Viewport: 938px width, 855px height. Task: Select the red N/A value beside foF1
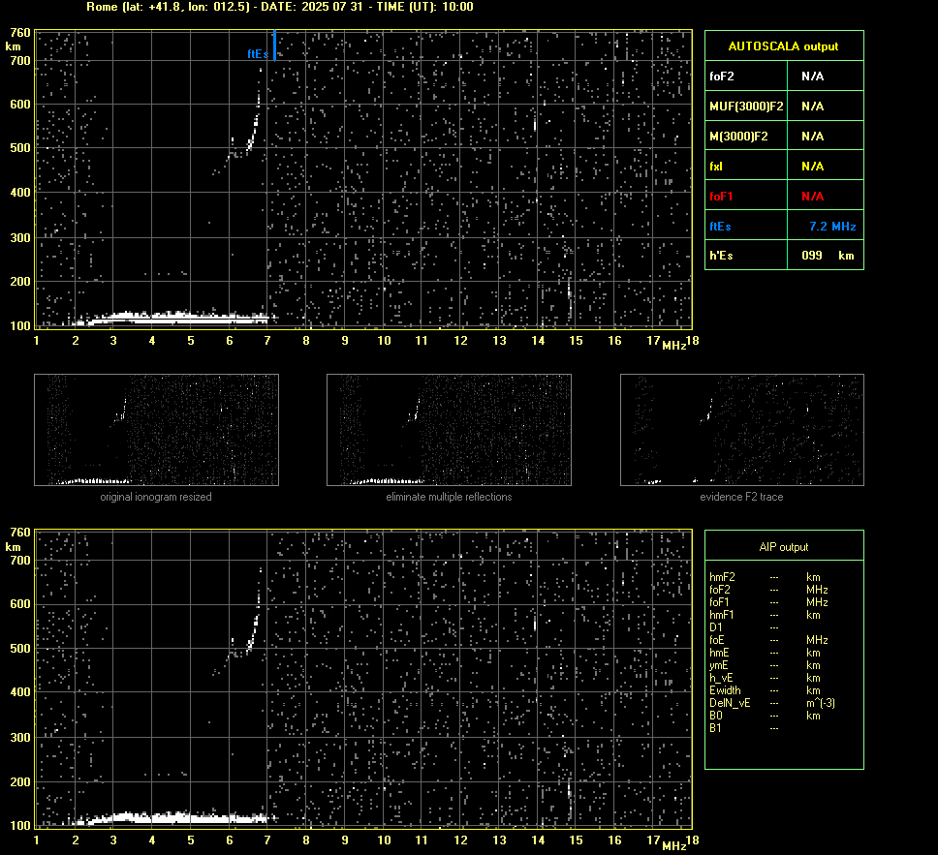pos(812,197)
